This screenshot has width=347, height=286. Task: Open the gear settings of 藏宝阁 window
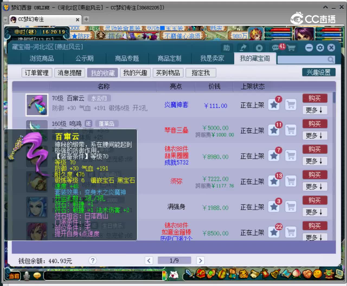[x=320, y=48]
